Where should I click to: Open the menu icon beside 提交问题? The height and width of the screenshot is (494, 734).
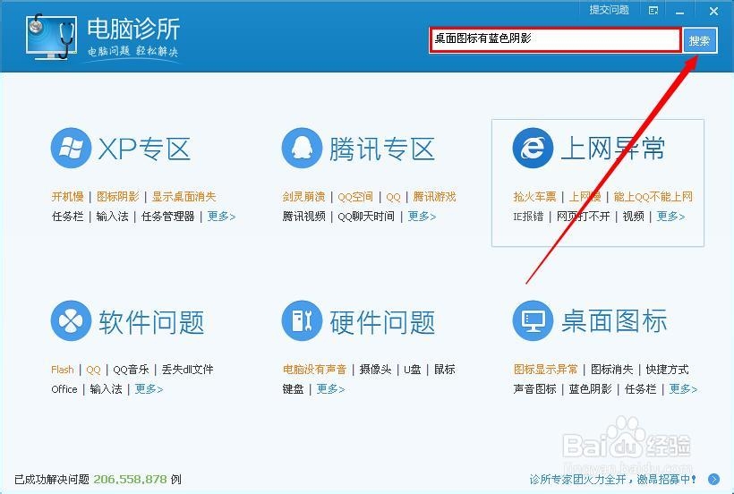click(x=653, y=11)
